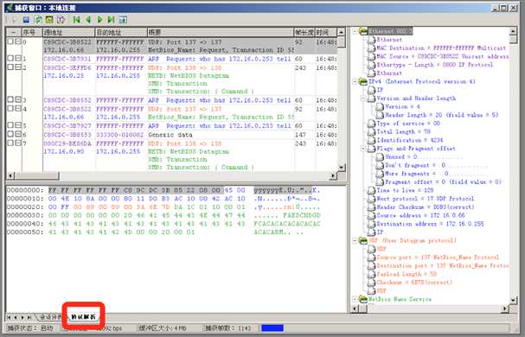Go to previous packet with green left arrow
This screenshot has width=525, height=337.
[x=88, y=20]
